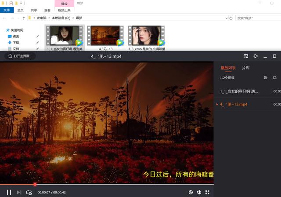Viewport: 281px width, 197px height.
Task: Open the 视频工具 ribbon tab
Action: pyautogui.click(x=65, y=10)
